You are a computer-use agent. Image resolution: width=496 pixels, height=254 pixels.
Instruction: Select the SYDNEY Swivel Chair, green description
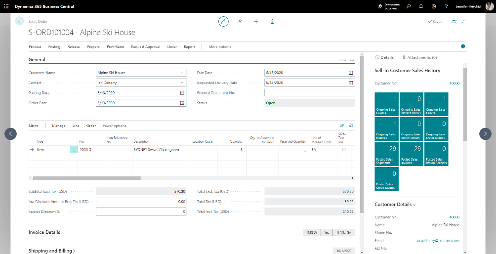point(156,149)
